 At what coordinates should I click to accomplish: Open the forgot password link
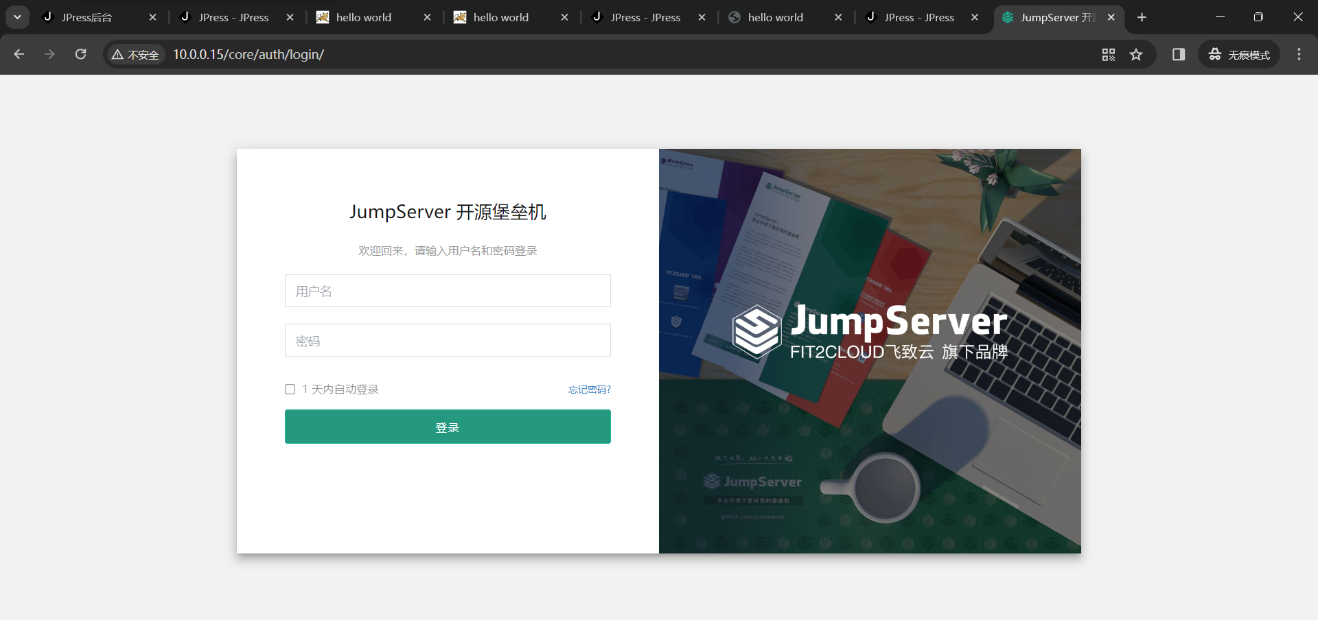[x=589, y=390]
